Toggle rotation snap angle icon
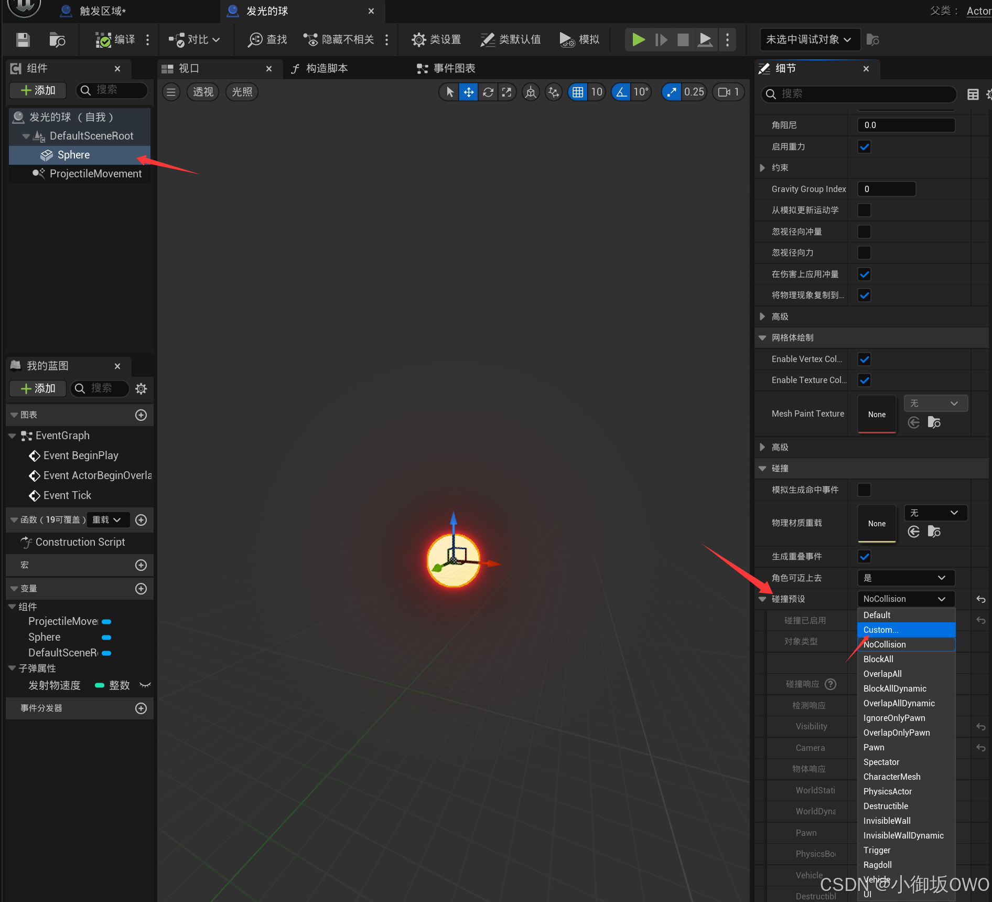Screen dimensions: 992x902 click(x=621, y=92)
